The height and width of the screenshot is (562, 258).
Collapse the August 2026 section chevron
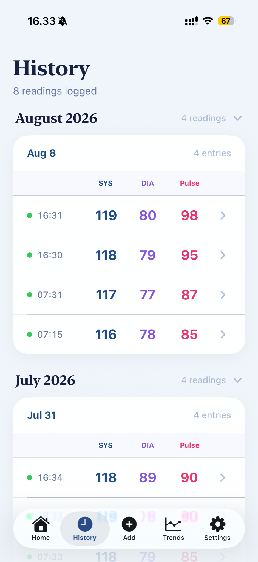coord(237,118)
